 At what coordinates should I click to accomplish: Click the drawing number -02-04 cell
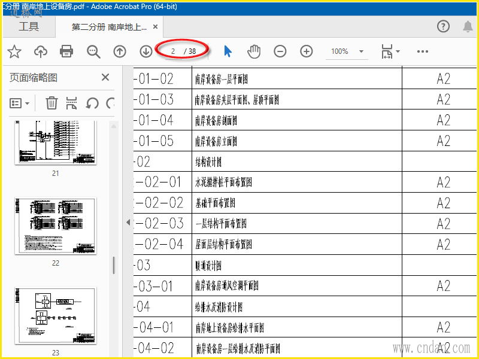click(x=162, y=244)
